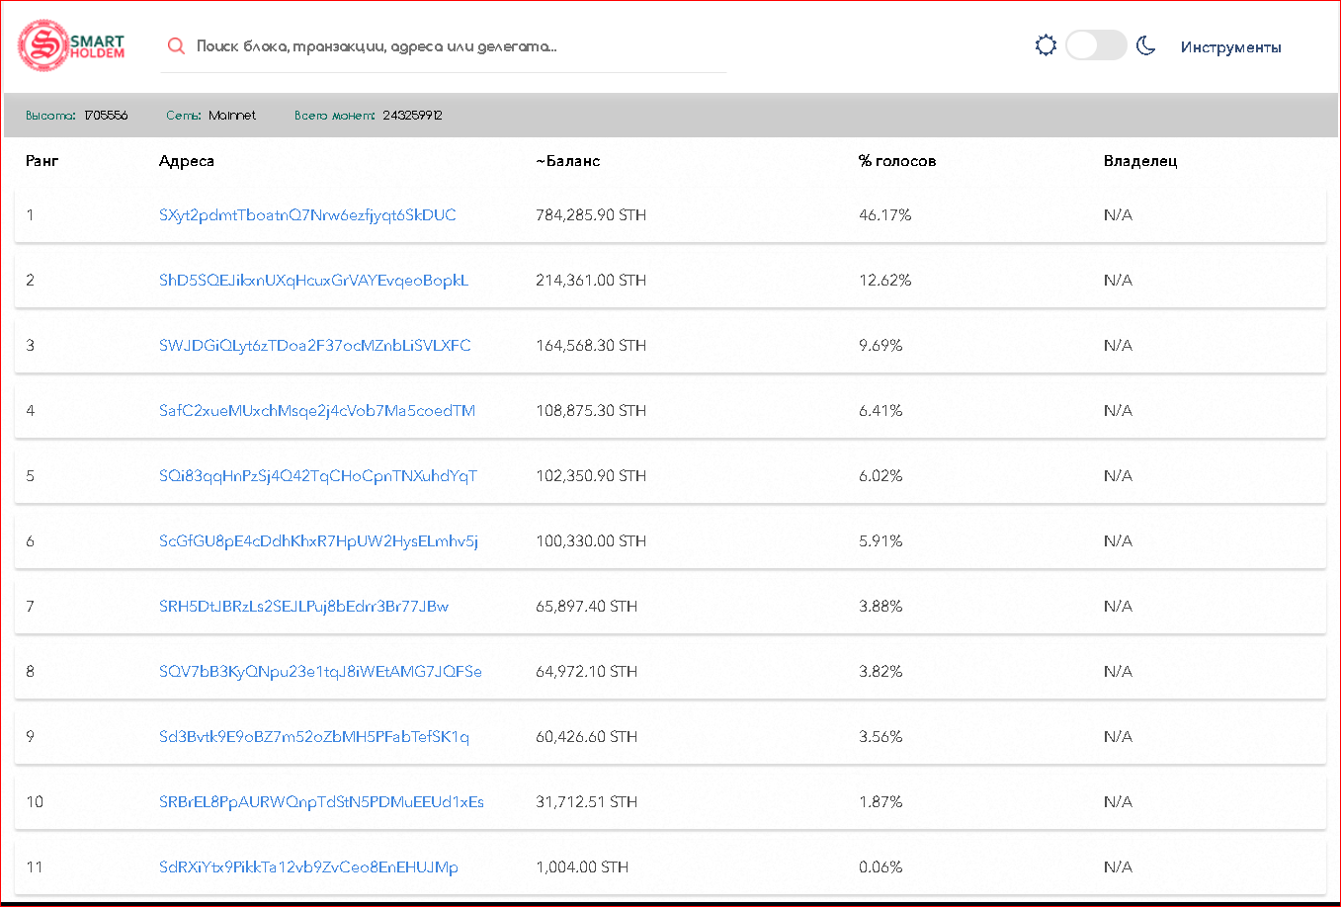Open address starting with ScGfGU8pE4c

[318, 541]
